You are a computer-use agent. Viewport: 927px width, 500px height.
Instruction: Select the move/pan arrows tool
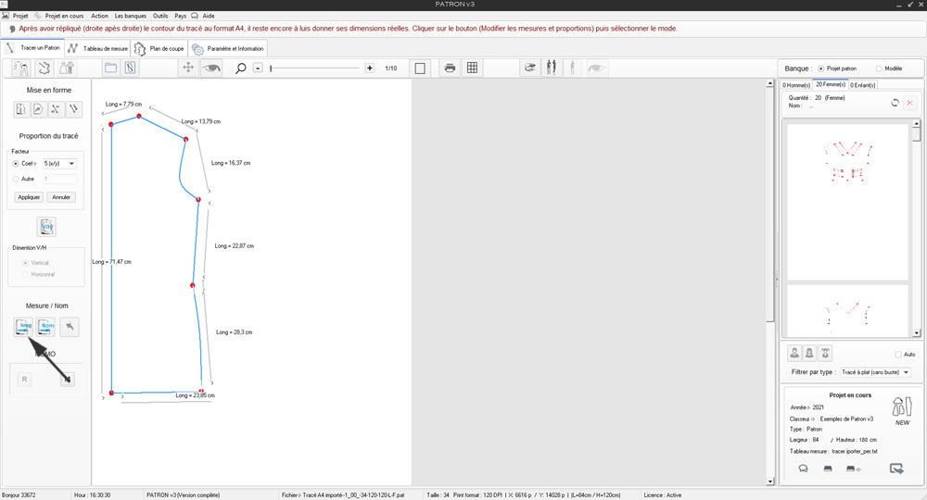(187, 68)
